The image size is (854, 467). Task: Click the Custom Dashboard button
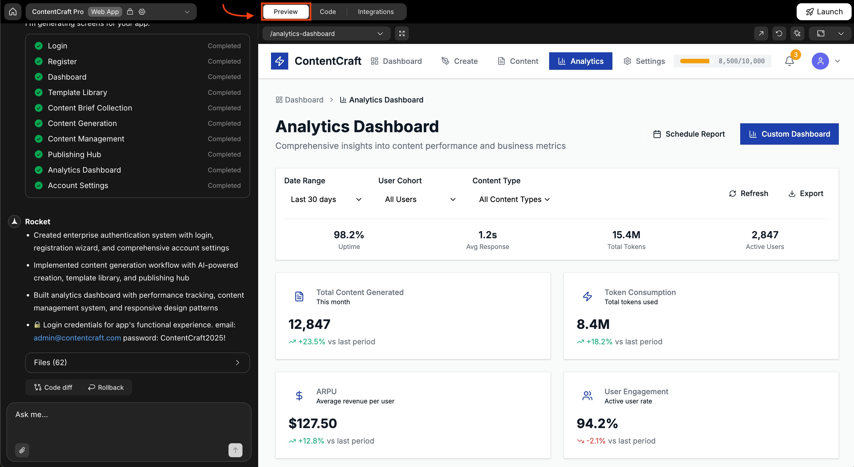tap(789, 134)
